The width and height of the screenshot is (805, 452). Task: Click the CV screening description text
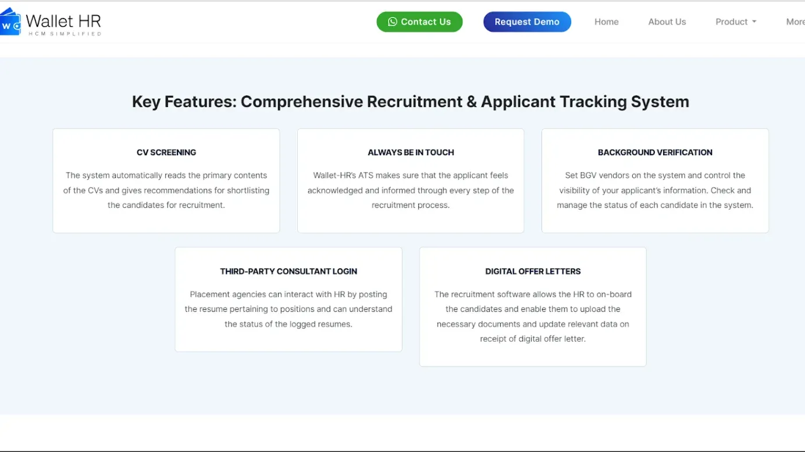tap(166, 190)
